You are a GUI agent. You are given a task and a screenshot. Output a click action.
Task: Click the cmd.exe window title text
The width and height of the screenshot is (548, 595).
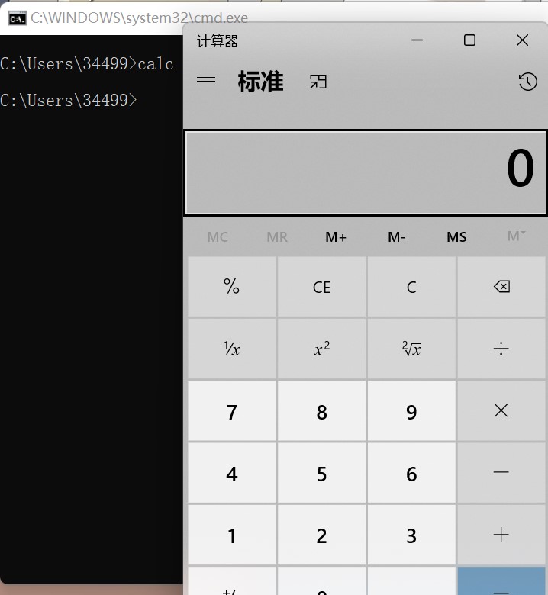coord(139,18)
